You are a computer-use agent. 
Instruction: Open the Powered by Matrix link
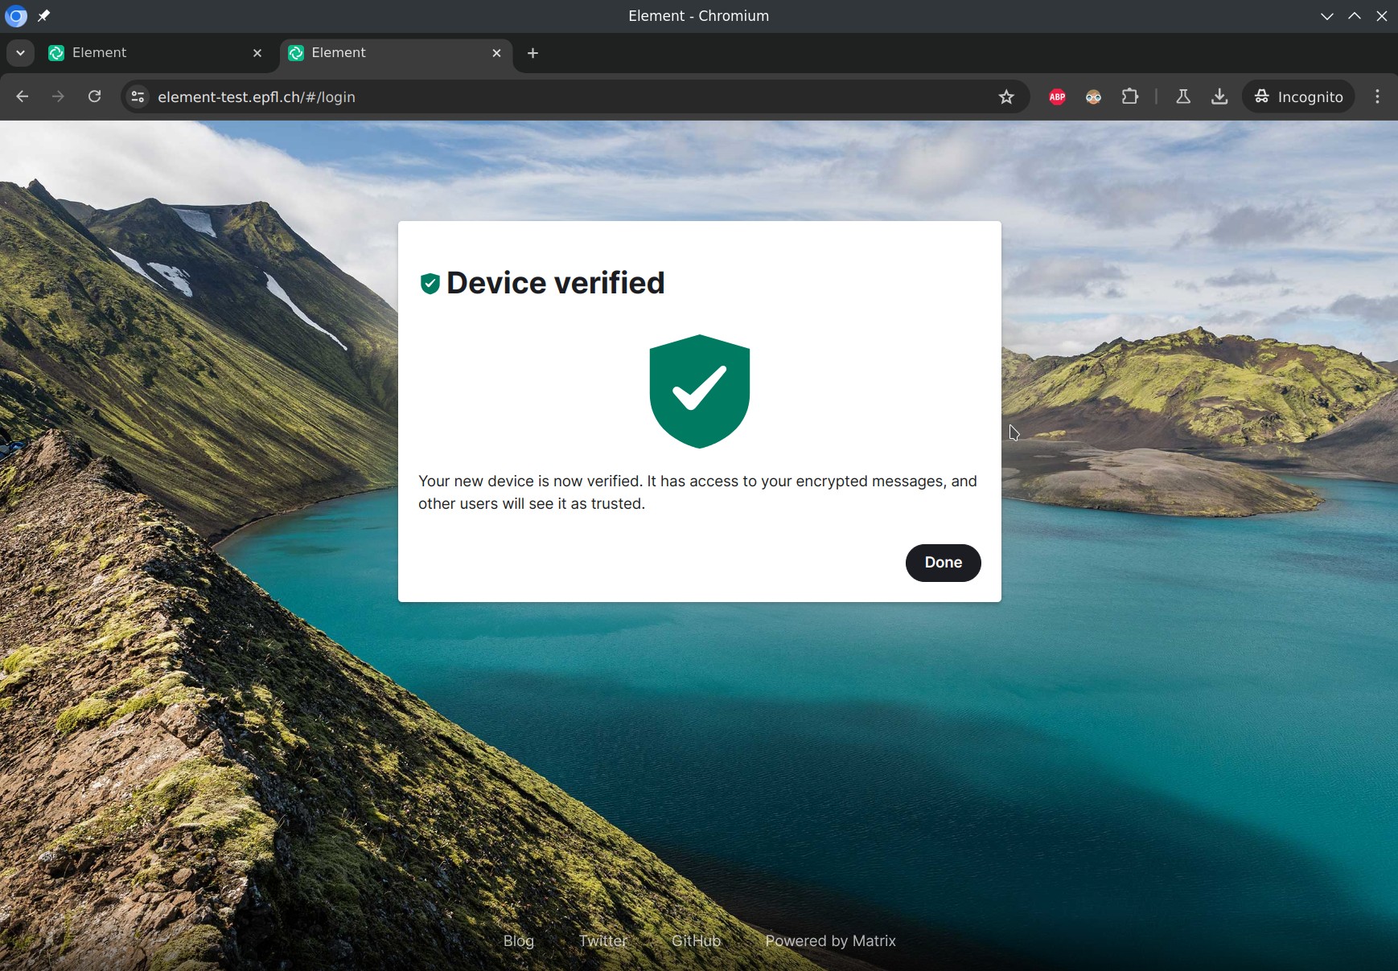[830, 940]
